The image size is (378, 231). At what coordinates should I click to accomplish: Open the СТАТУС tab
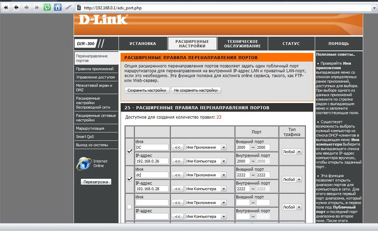291,44
